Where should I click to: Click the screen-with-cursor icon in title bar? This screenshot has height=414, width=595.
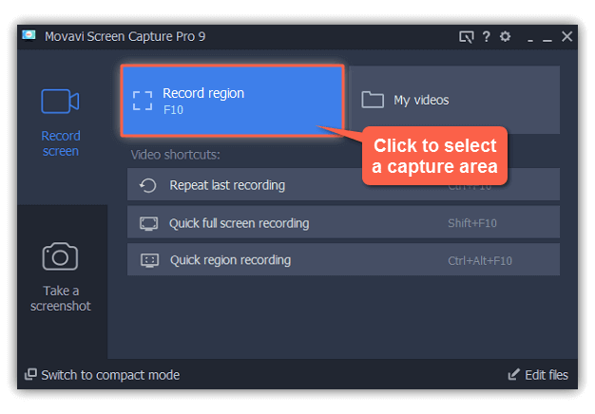pyautogui.click(x=466, y=37)
